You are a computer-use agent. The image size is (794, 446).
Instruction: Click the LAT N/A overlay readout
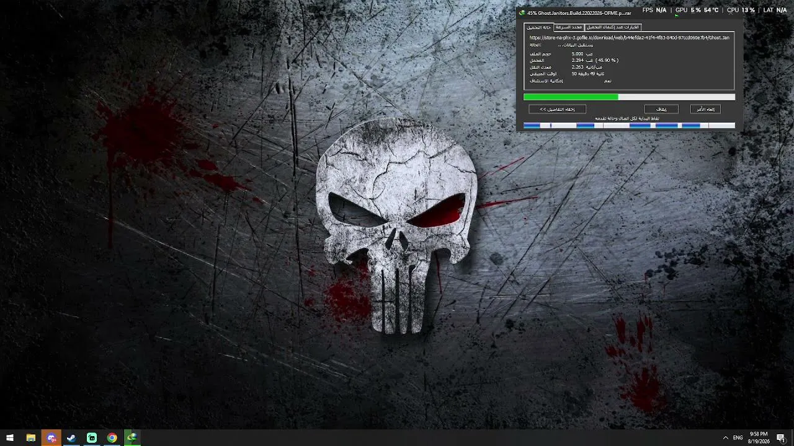tap(775, 10)
